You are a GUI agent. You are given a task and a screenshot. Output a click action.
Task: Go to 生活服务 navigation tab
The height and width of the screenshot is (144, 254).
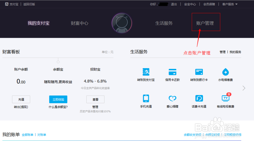pyautogui.click(x=164, y=23)
